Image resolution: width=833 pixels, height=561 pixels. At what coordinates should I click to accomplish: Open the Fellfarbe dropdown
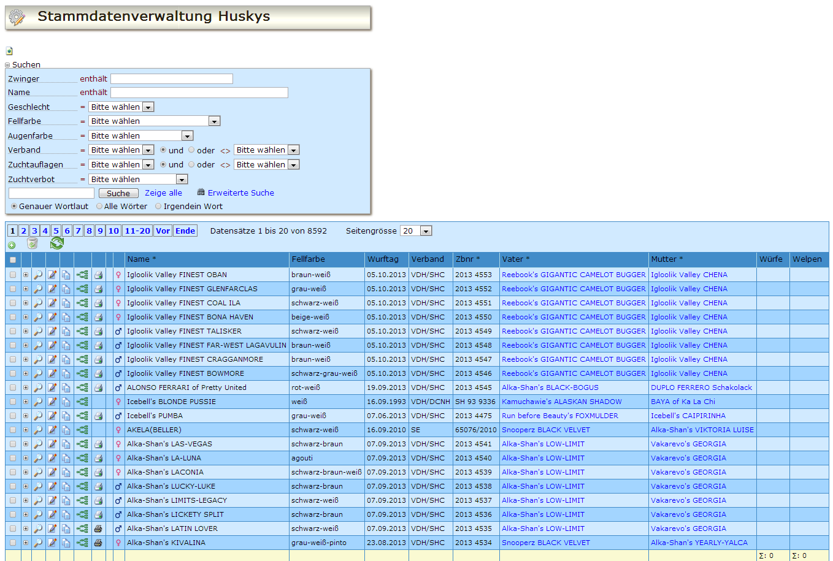pos(154,121)
